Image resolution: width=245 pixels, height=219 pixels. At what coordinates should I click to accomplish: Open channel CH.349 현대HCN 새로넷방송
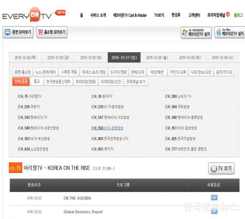38,128
